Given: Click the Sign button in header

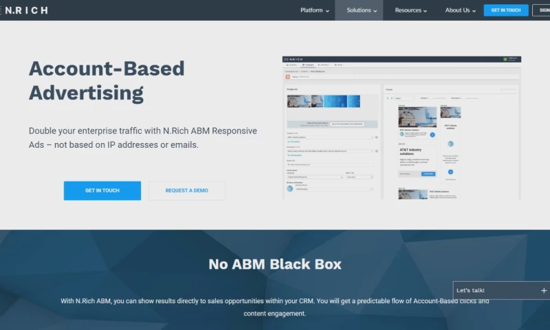Looking at the screenshot, I should pyautogui.click(x=542, y=10).
